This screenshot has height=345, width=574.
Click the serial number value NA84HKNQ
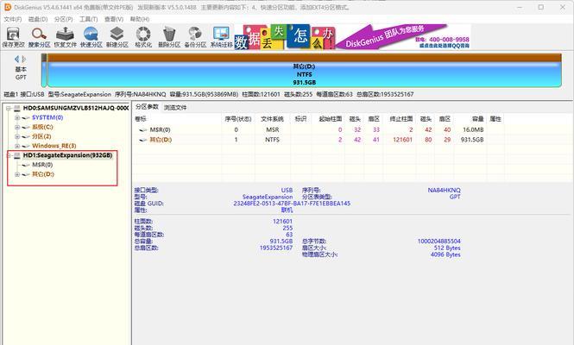click(x=444, y=191)
